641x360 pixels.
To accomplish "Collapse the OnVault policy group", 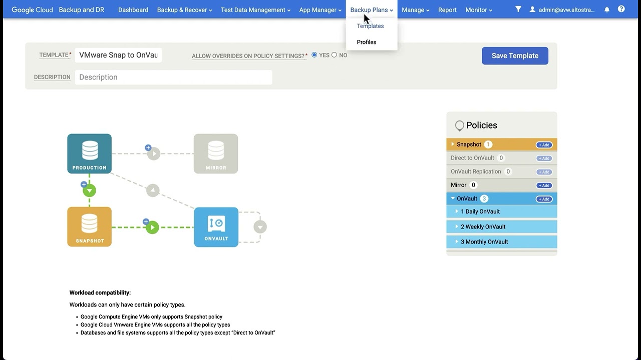I will [x=453, y=198].
